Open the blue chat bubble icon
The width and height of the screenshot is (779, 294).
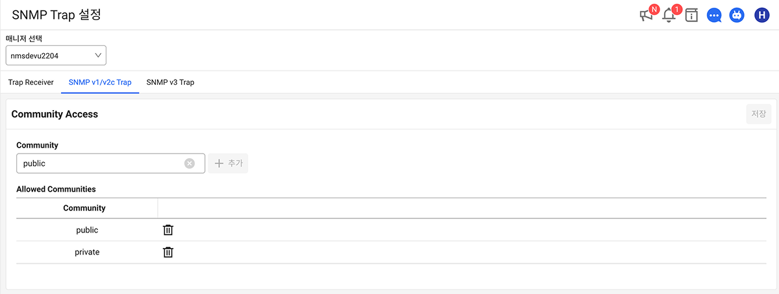click(x=714, y=16)
